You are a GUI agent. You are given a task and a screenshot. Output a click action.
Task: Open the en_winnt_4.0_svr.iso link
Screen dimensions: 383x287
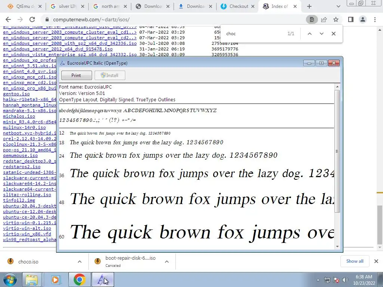click(x=30, y=71)
